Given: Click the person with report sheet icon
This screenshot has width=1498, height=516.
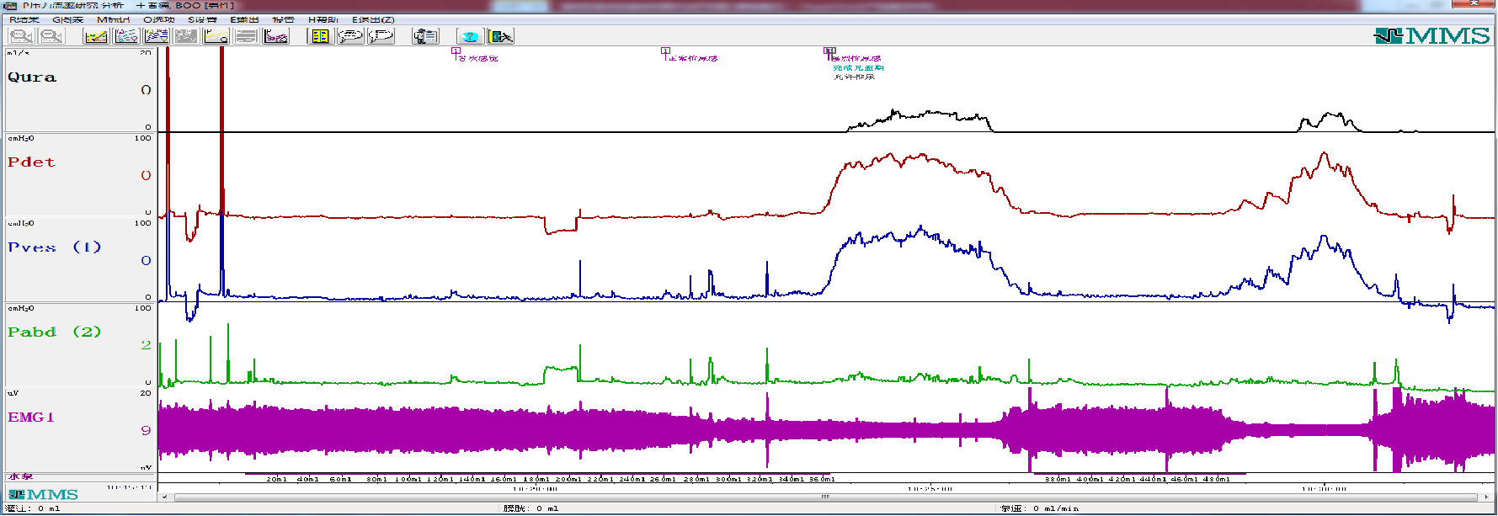Looking at the screenshot, I should coord(425,36).
